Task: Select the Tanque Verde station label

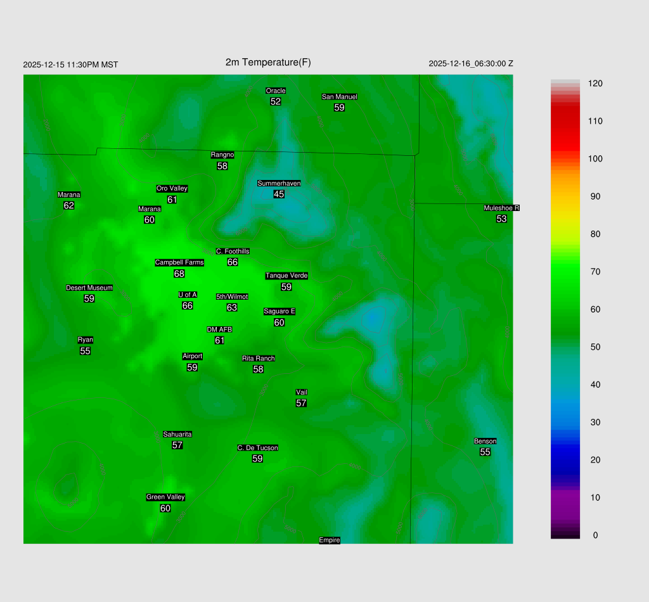Action: (x=286, y=276)
